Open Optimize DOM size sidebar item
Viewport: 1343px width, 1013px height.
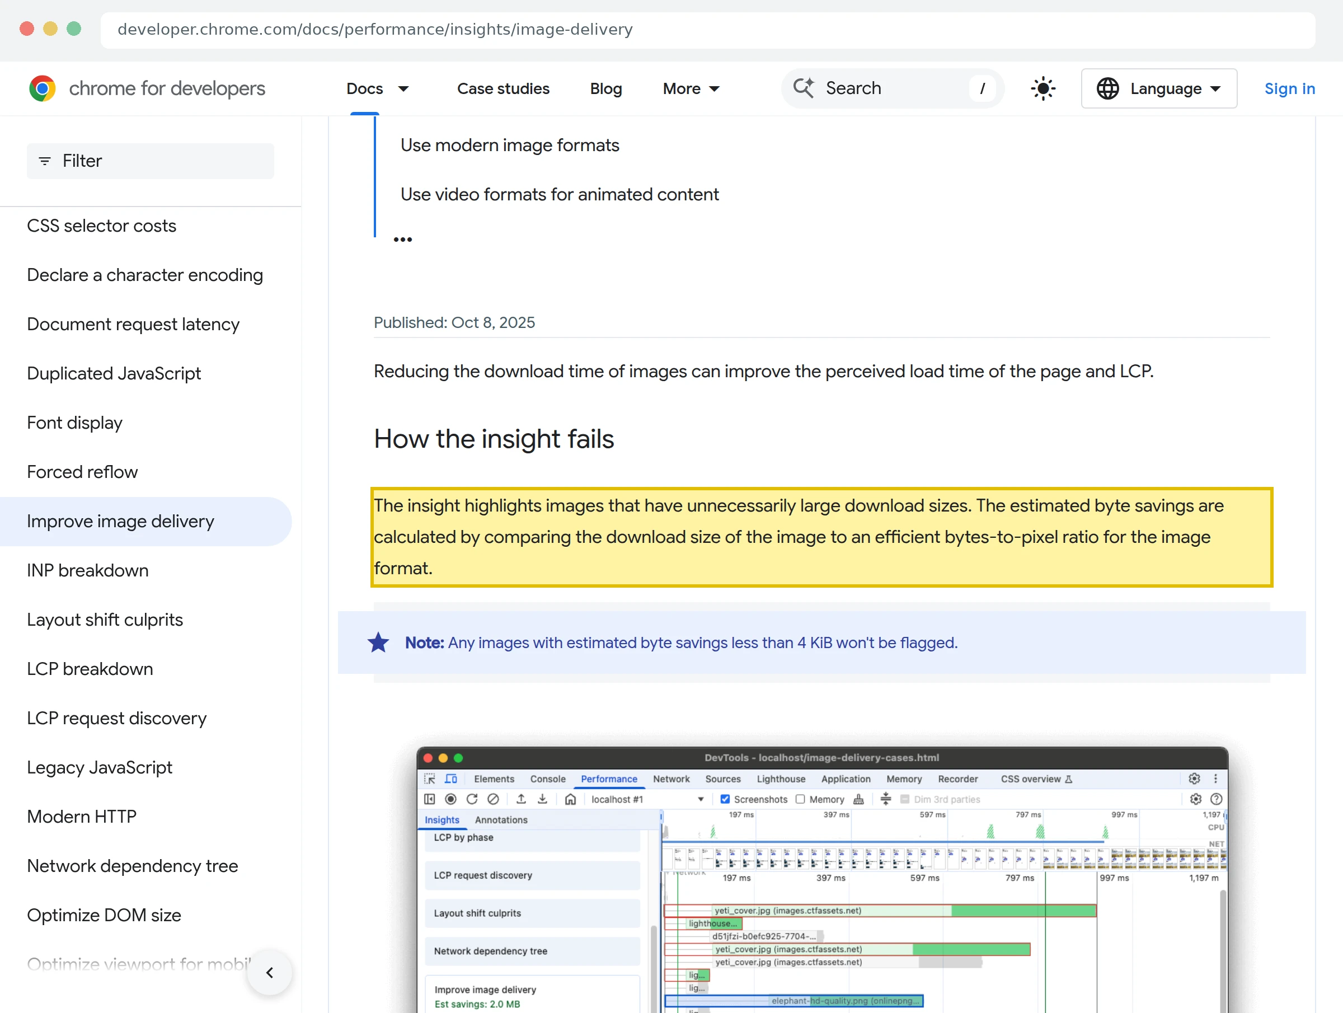pyautogui.click(x=104, y=914)
